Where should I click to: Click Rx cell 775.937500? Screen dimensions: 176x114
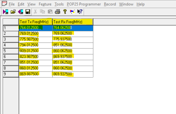[x=73, y=40]
